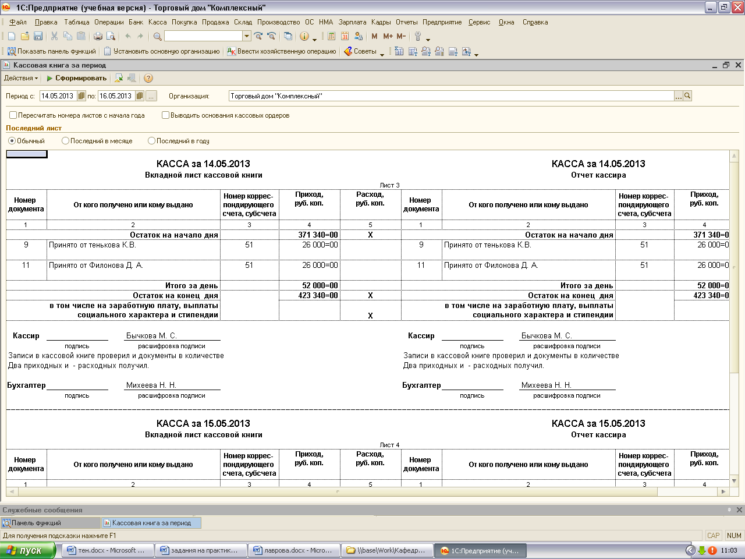
Task: Expand dropdown arrow after Советы
Action: 382,54
